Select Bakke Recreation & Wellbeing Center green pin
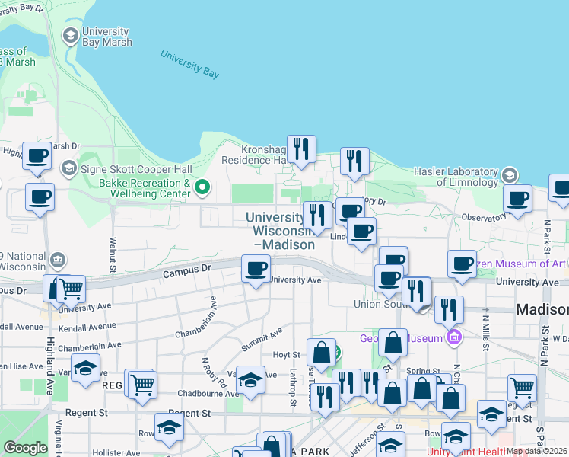 coord(202,187)
